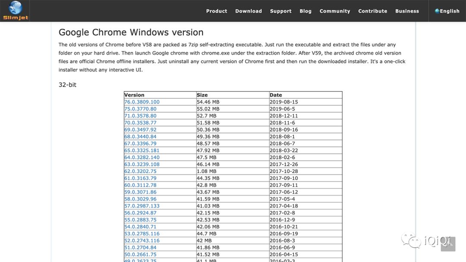Download Chrome version 53.0.2785.116

click(142, 234)
